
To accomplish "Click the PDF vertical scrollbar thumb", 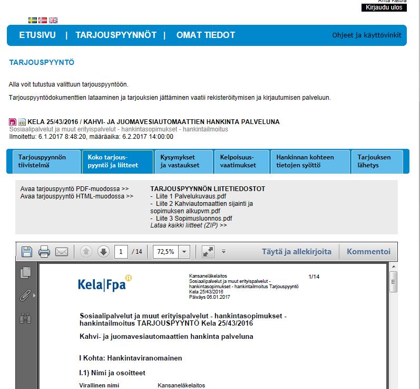I will pos(393,282).
